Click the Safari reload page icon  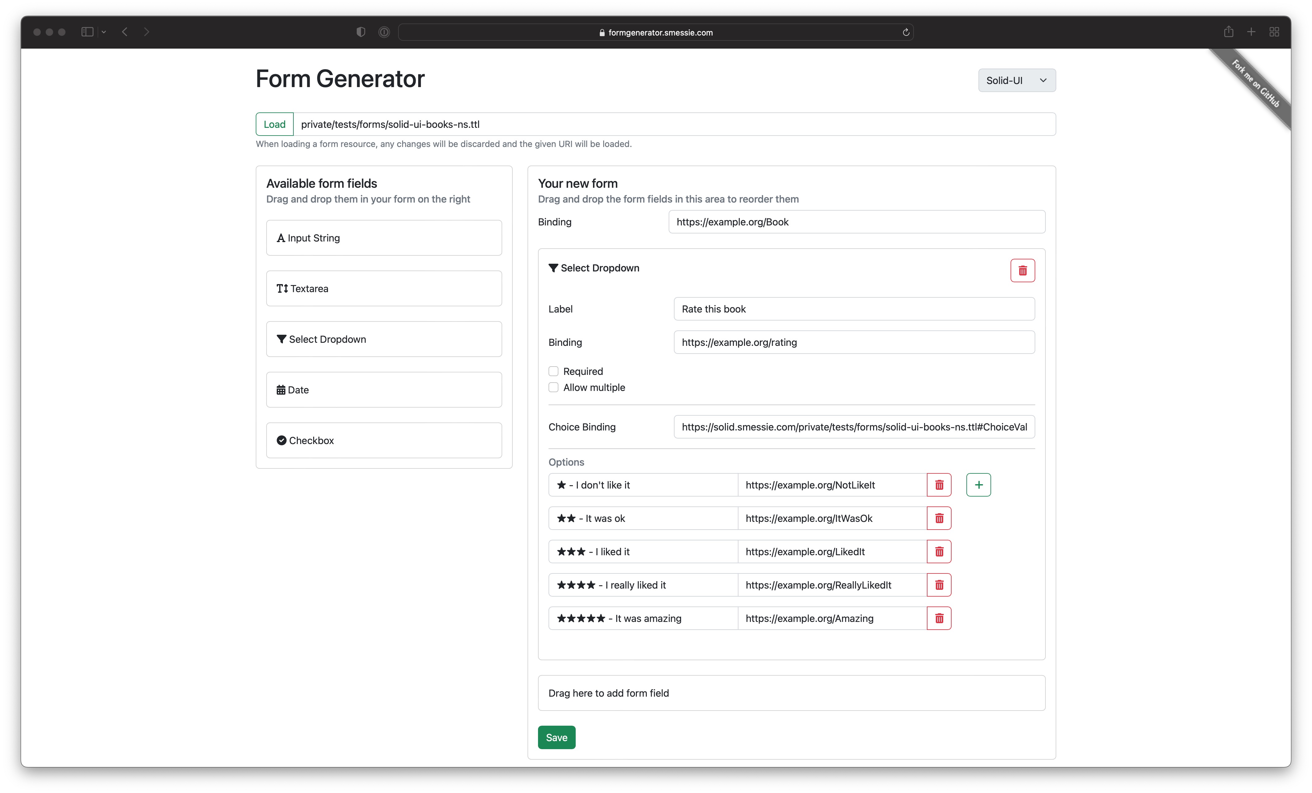pos(906,32)
